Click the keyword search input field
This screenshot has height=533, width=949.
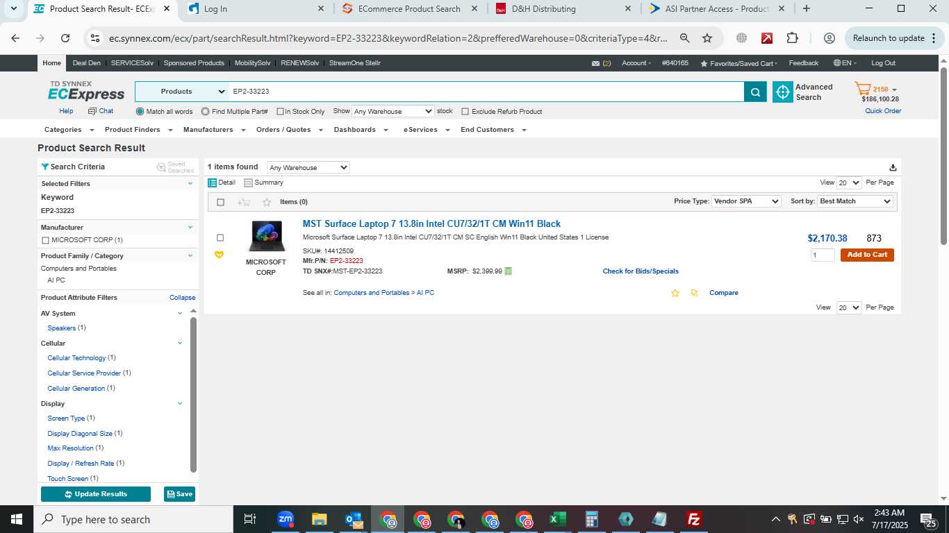pos(486,92)
